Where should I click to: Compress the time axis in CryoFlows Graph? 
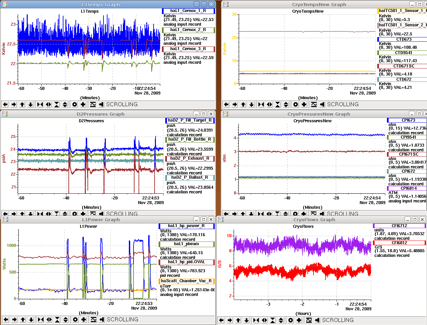point(256,320)
